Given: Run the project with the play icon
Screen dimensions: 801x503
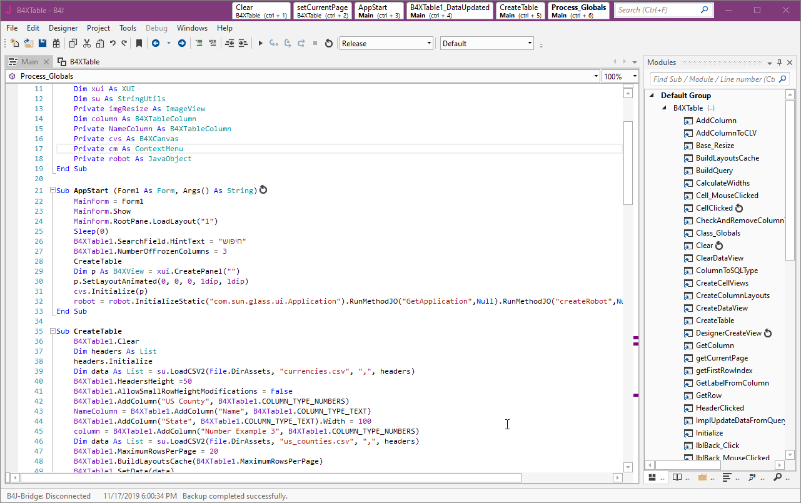Looking at the screenshot, I should (x=261, y=43).
